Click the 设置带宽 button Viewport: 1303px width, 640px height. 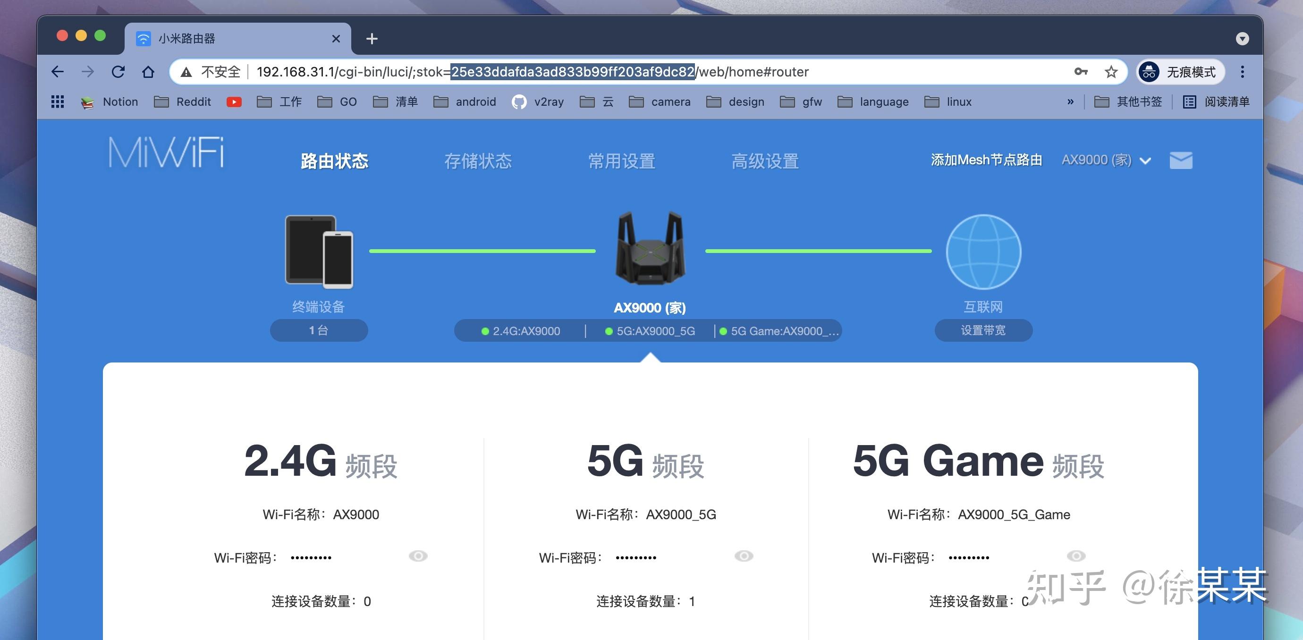tap(983, 330)
